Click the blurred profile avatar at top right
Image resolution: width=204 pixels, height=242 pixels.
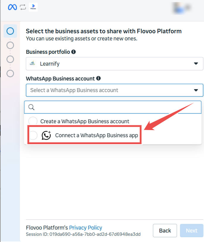182,8
